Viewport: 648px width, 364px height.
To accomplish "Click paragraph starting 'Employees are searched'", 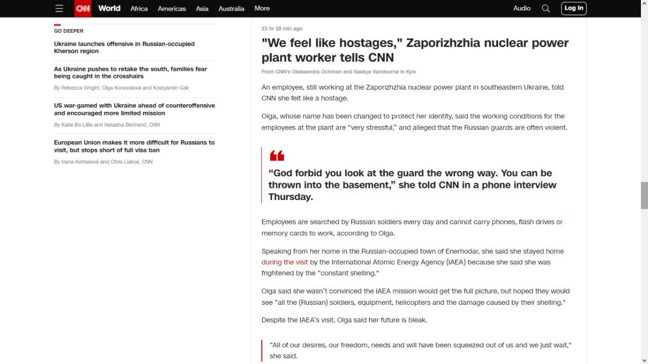I will [412, 227].
